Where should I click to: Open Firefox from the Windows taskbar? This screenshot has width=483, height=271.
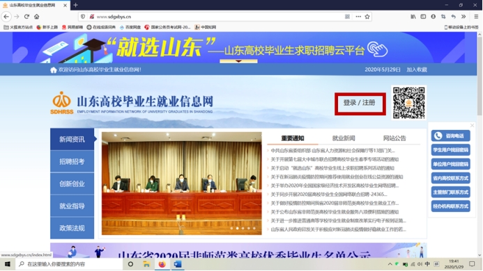[x=162, y=264]
